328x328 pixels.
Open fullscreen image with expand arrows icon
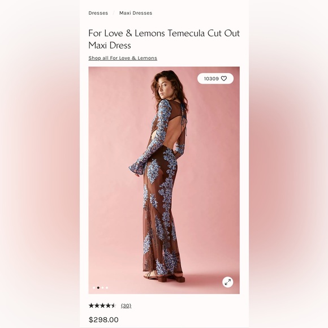tap(227, 282)
